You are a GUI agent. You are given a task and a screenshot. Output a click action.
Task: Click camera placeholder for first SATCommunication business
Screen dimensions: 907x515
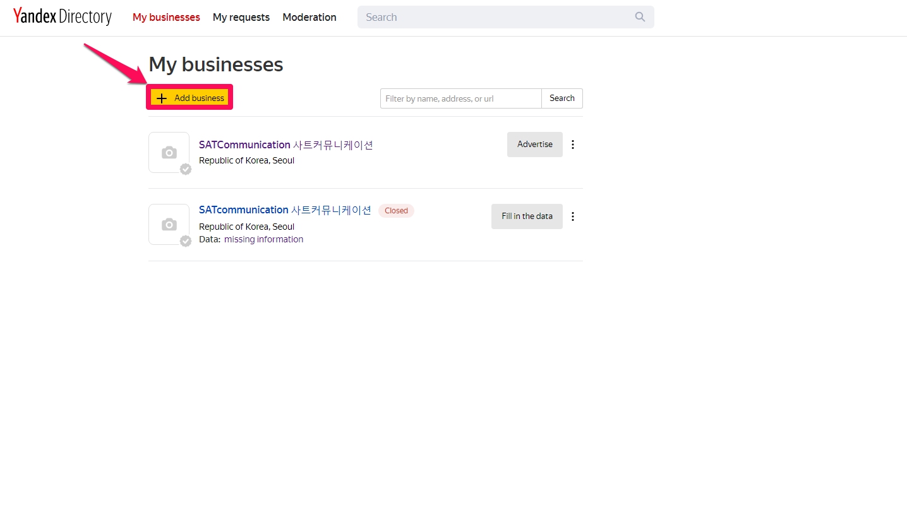coord(169,152)
